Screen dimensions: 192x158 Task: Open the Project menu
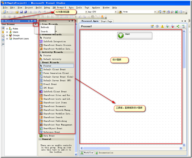(x=29, y=8)
